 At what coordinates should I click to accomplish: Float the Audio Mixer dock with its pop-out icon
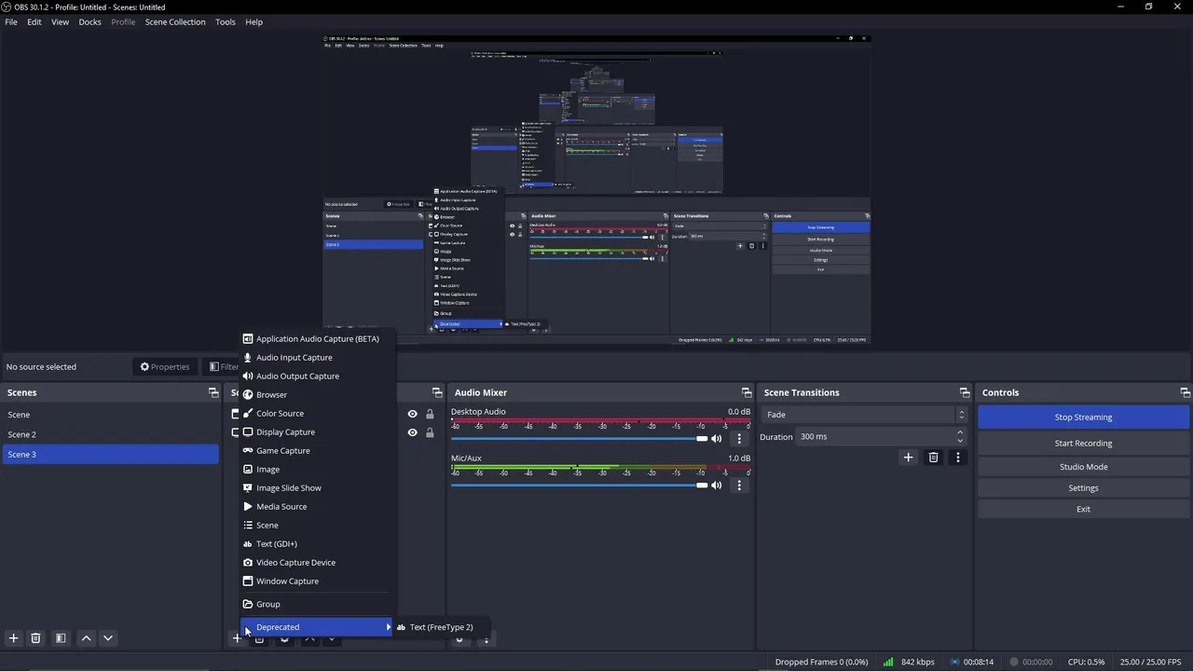747,393
